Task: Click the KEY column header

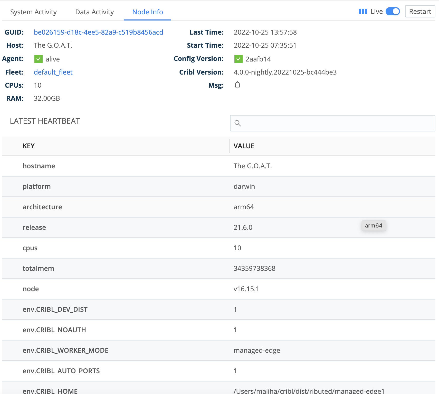Action: (x=28, y=146)
